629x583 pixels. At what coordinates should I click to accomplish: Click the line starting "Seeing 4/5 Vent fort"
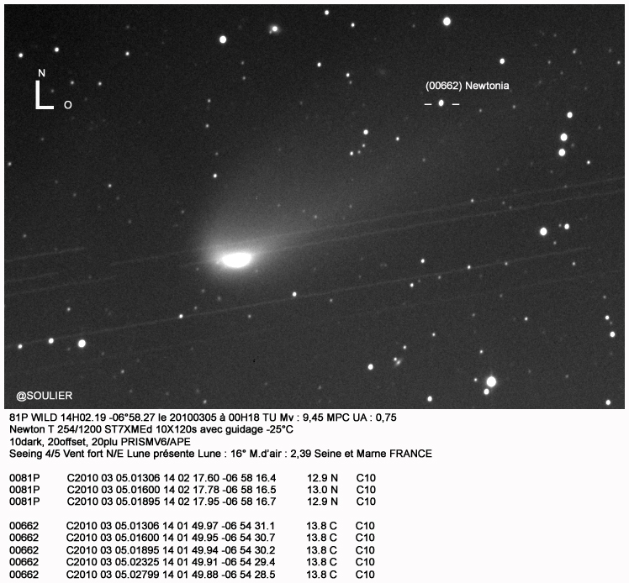pos(220,454)
